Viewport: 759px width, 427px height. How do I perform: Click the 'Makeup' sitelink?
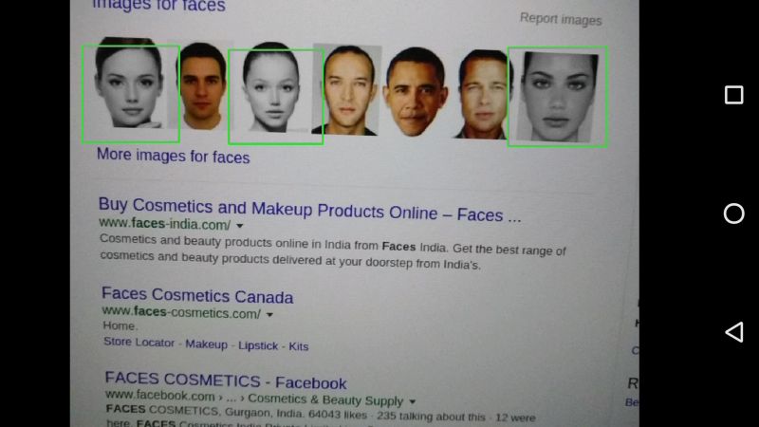[x=206, y=344]
